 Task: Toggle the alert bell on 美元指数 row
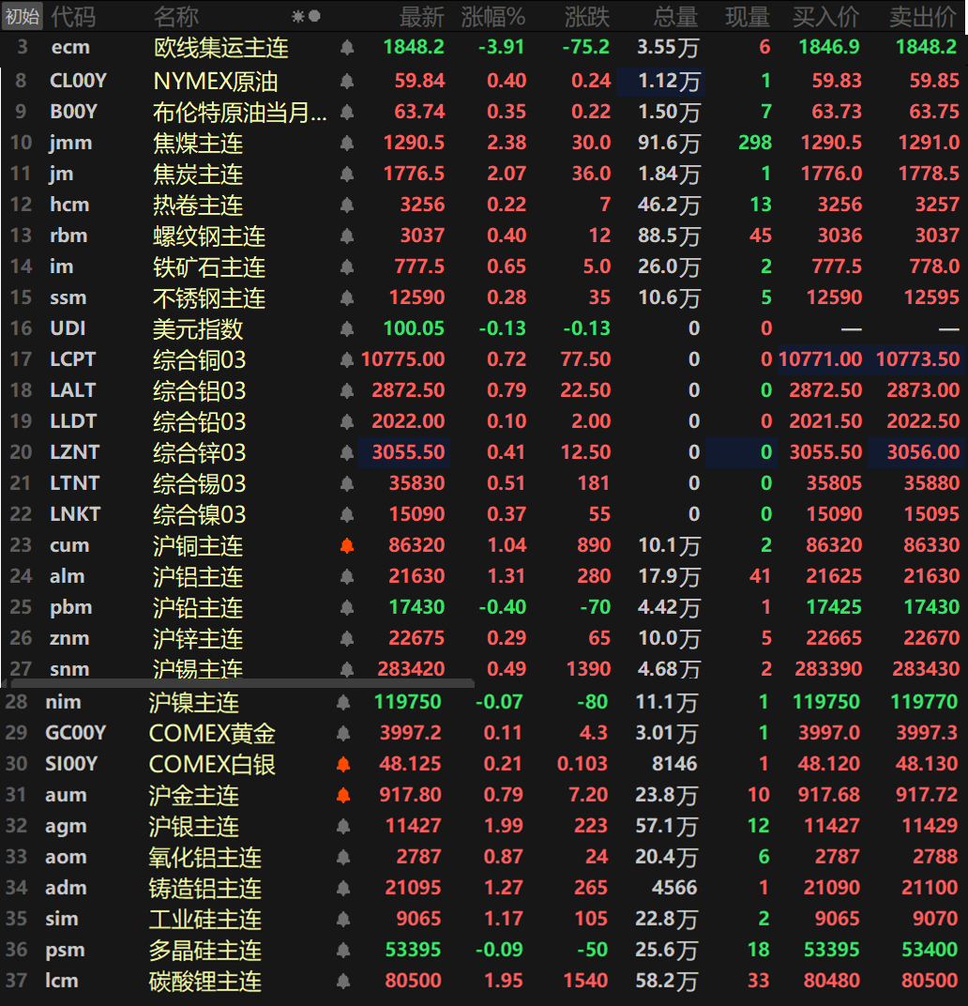click(347, 329)
